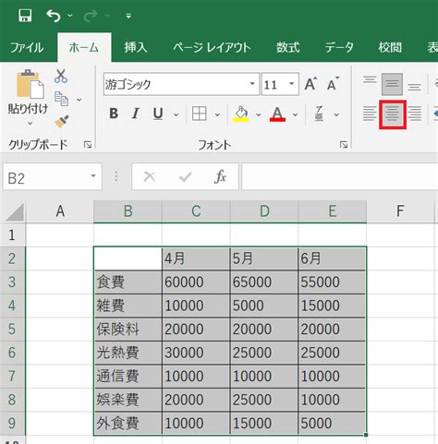The width and height of the screenshot is (438, 444).
Task: Toggle Italic formatting
Action: [135, 114]
